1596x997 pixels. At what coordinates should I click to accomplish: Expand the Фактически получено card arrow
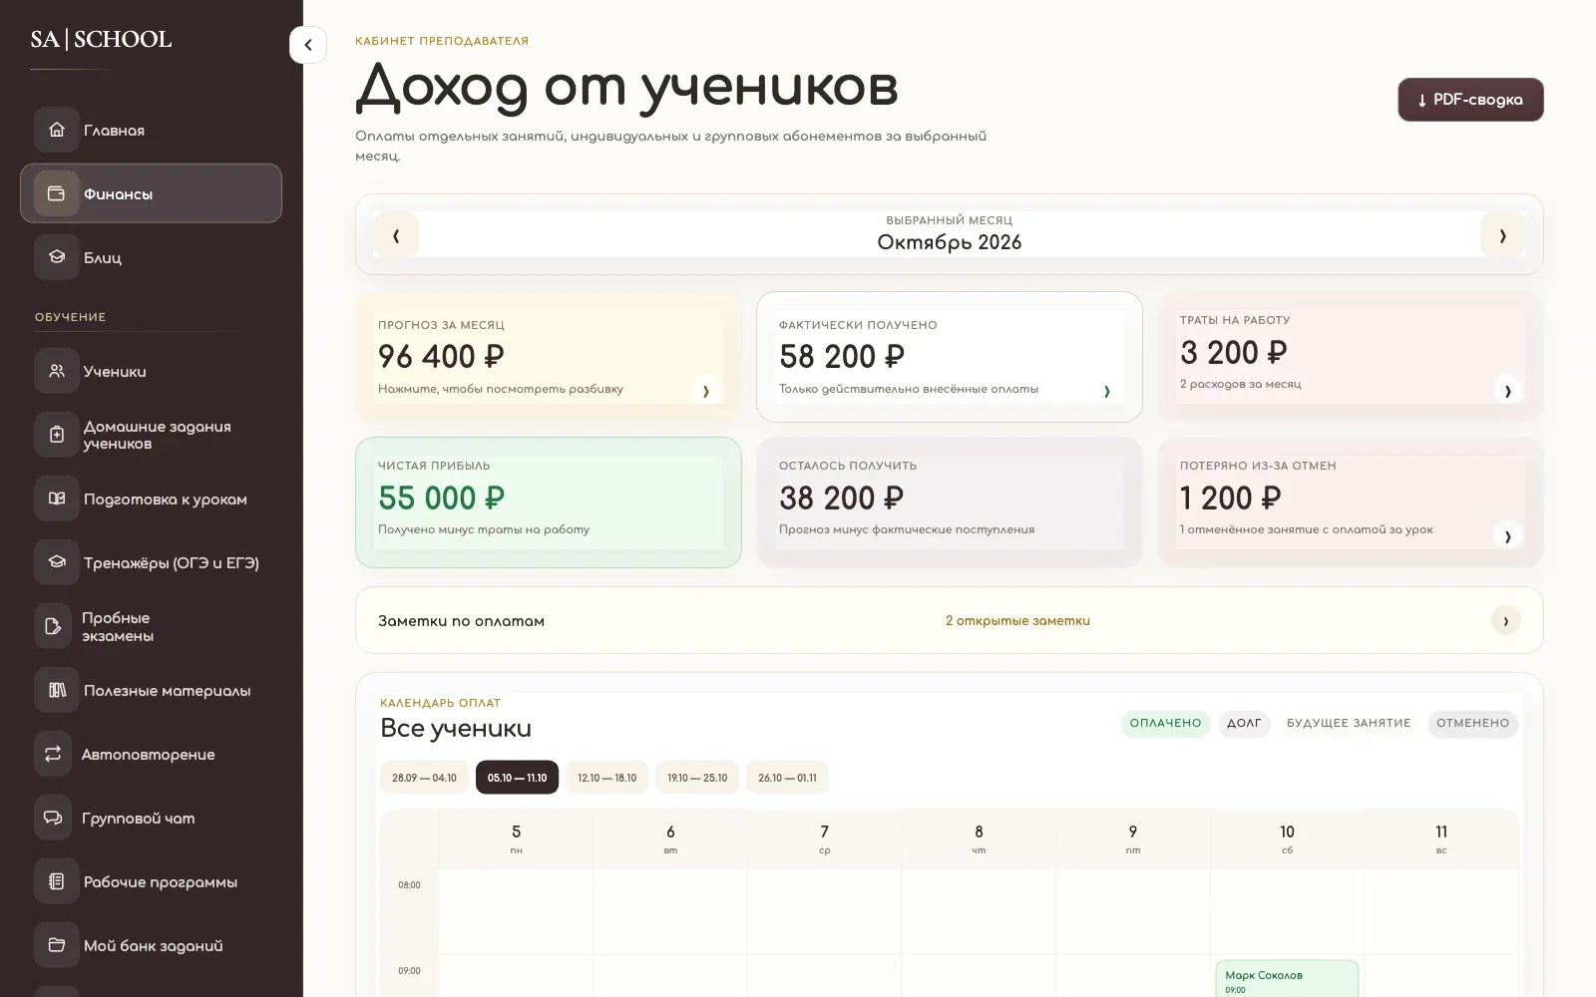click(x=1107, y=391)
